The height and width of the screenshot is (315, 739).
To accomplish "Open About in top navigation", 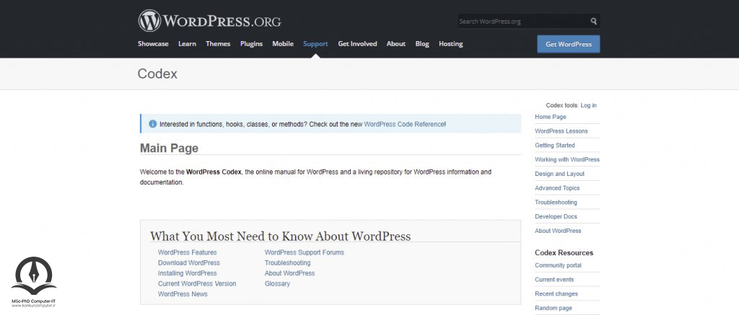I will [x=396, y=44].
